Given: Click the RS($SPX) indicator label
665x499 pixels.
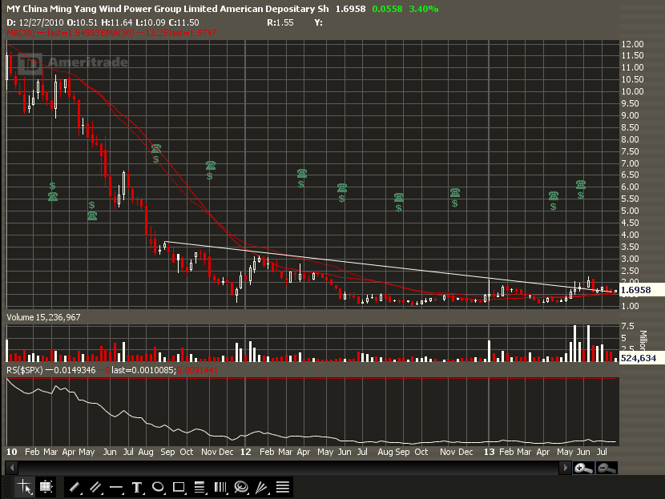Looking at the screenshot, I should [x=25, y=370].
